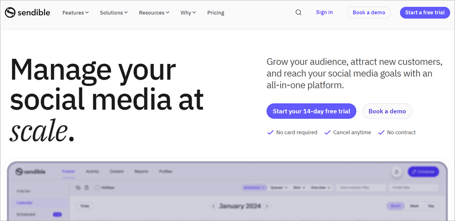The width and height of the screenshot is (455, 221).
Task: Open search with the magnifier icon
Action: click(x=298, y=12)
